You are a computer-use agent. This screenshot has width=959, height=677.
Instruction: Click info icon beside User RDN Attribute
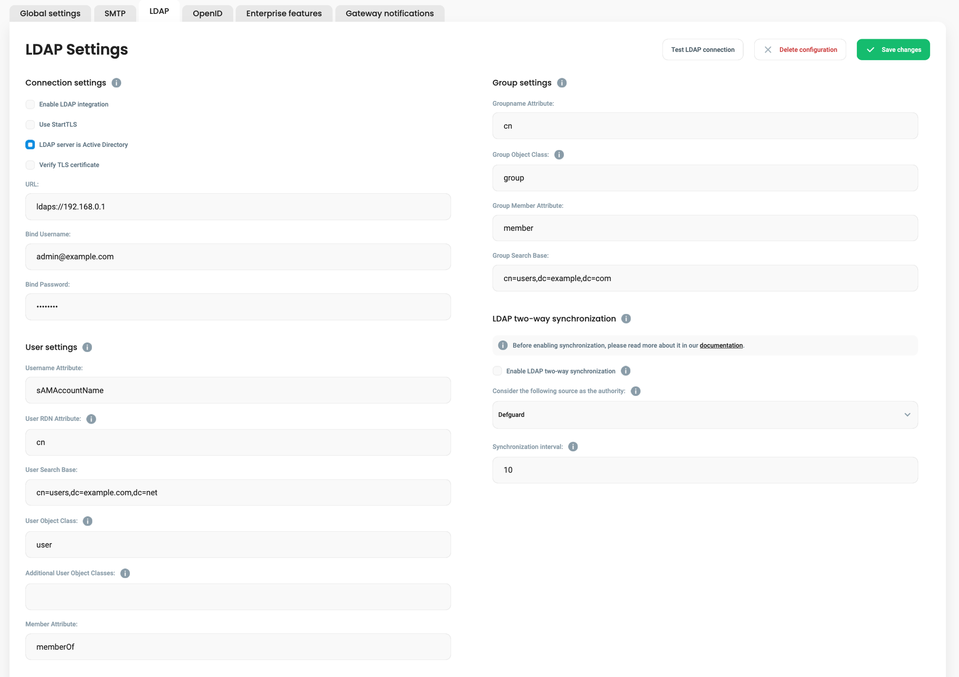pyautogui.click(x=91, y=419)
